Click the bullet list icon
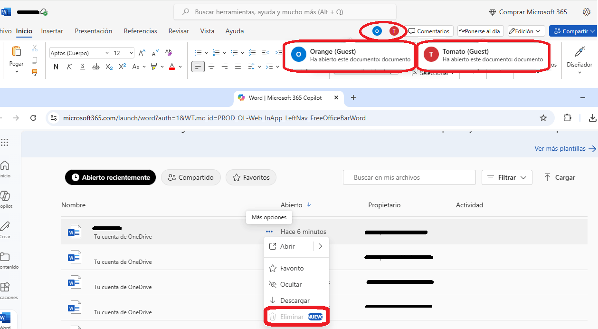The width and height of the screenshot is (598, 329). click(199, 53)
